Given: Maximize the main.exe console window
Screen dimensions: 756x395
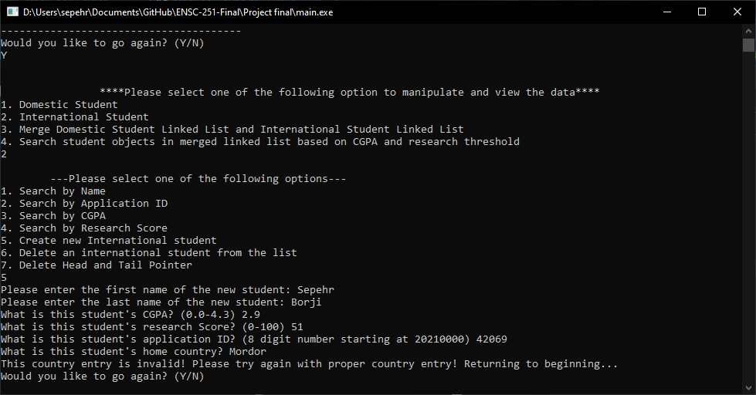Looking at the screenshot, I should (x=702, y=12).
